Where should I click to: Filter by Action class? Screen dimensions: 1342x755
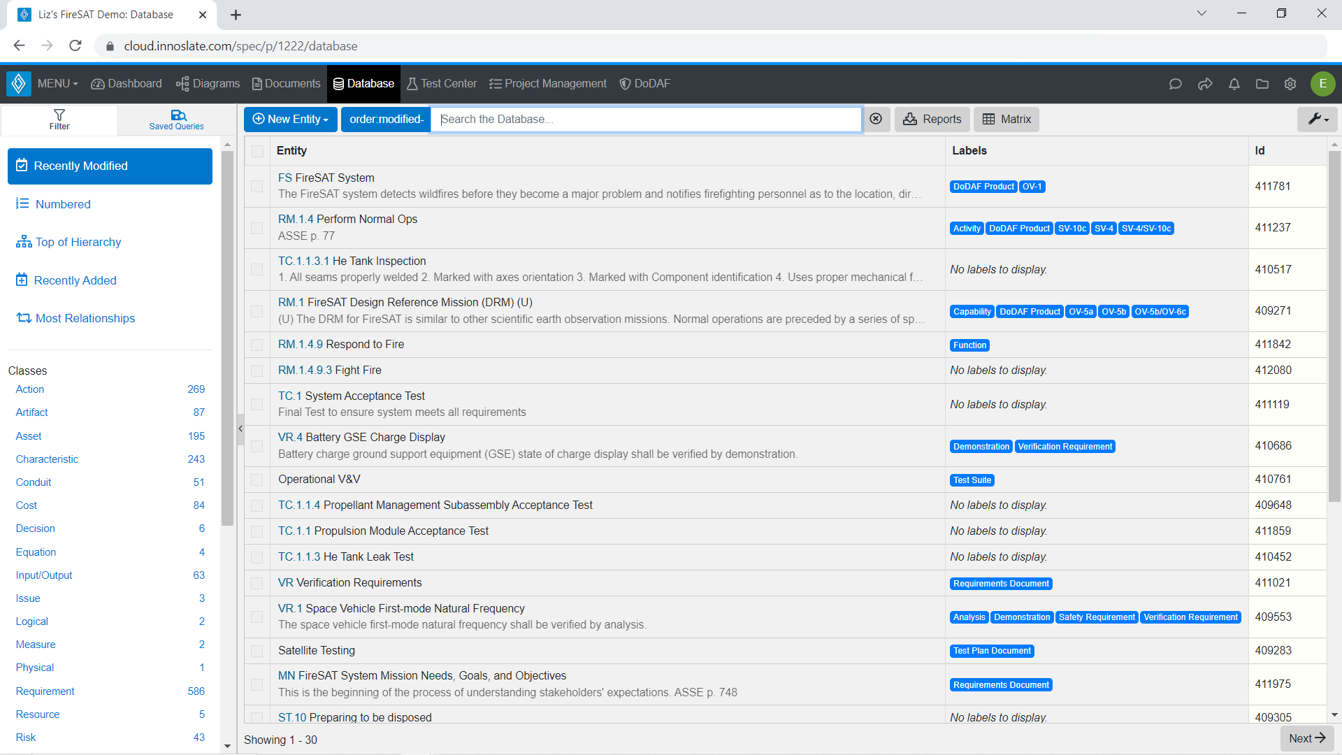point(30,389)
